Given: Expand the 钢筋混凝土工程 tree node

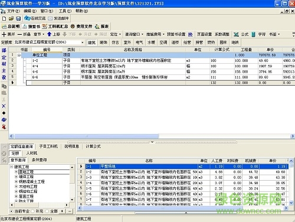Looking at the screenshot, I should coord(16,182).
